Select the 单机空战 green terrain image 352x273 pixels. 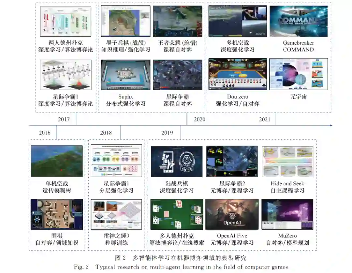(57, 161)
